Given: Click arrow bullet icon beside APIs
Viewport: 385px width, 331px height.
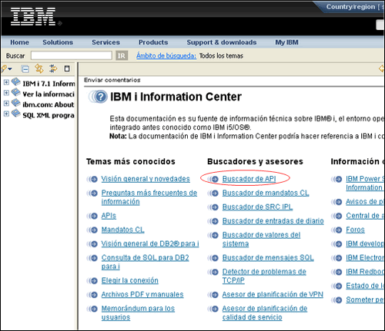Looking at the screenshot, I should click(92, 216).
